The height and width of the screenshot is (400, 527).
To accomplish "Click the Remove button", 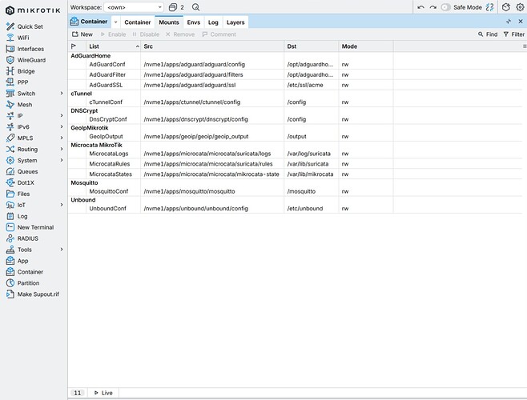I will coord(180,34).
